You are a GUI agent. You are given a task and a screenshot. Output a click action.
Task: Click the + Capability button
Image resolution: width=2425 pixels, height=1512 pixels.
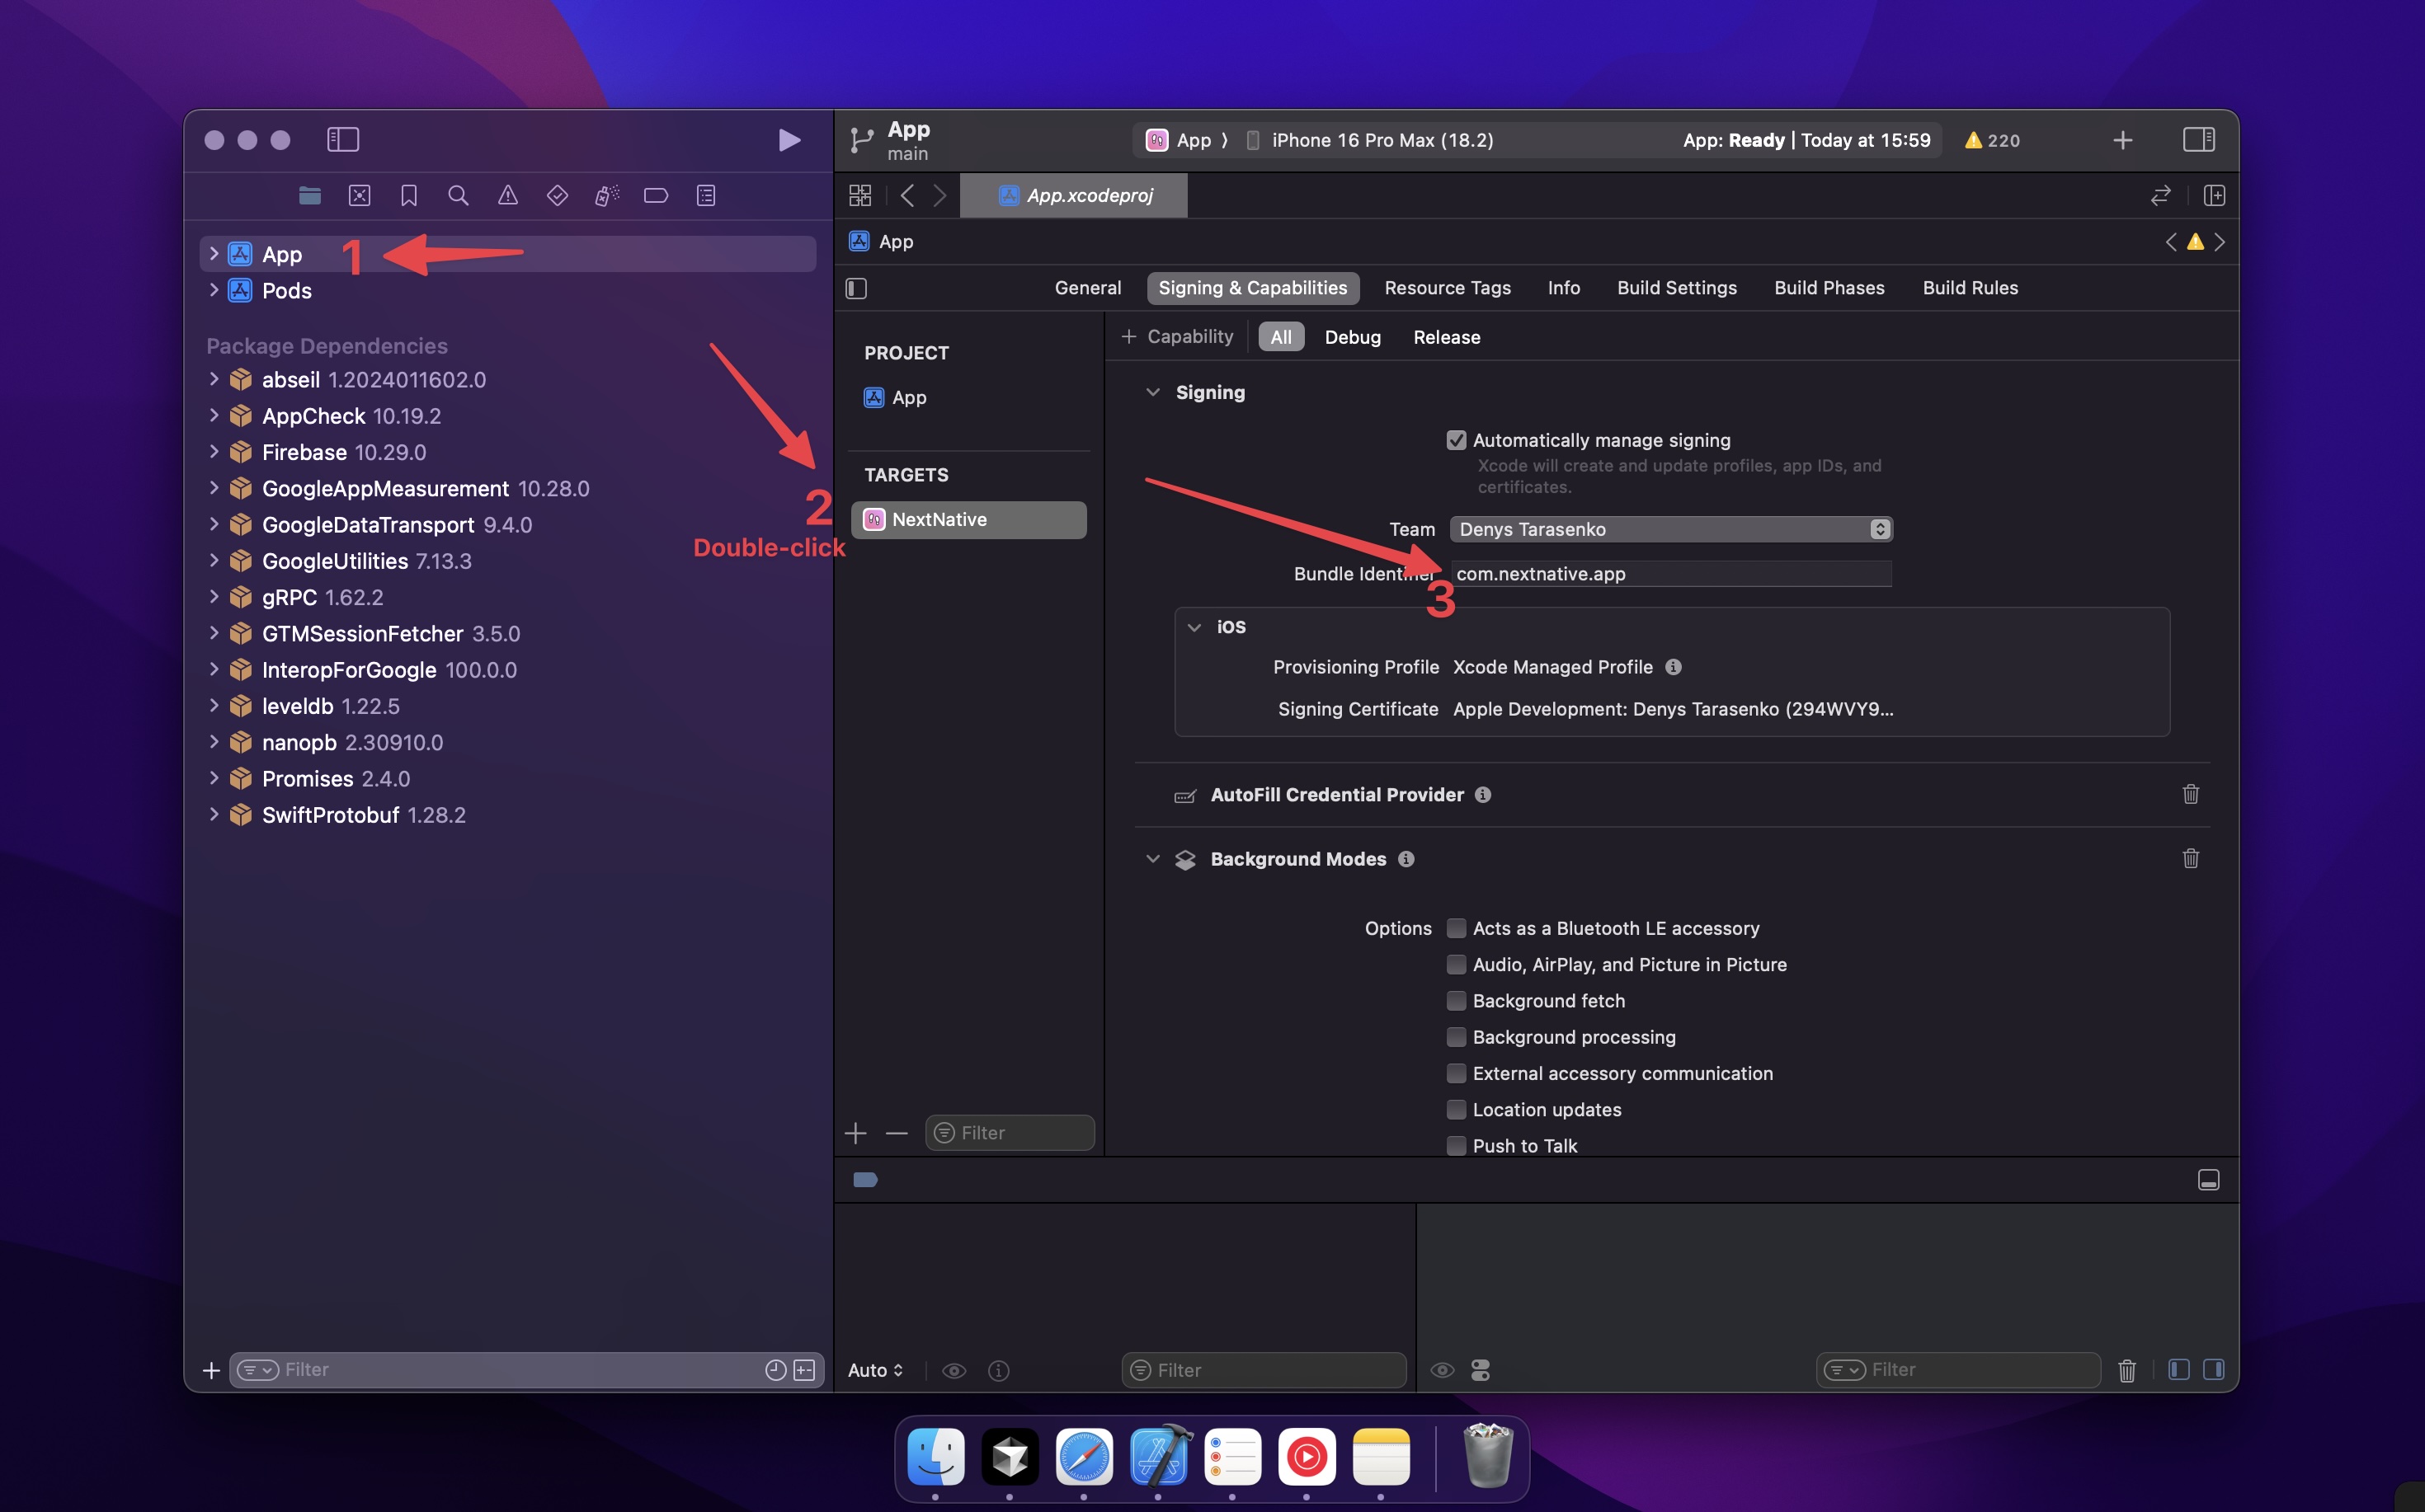(x=1178, y=337)
